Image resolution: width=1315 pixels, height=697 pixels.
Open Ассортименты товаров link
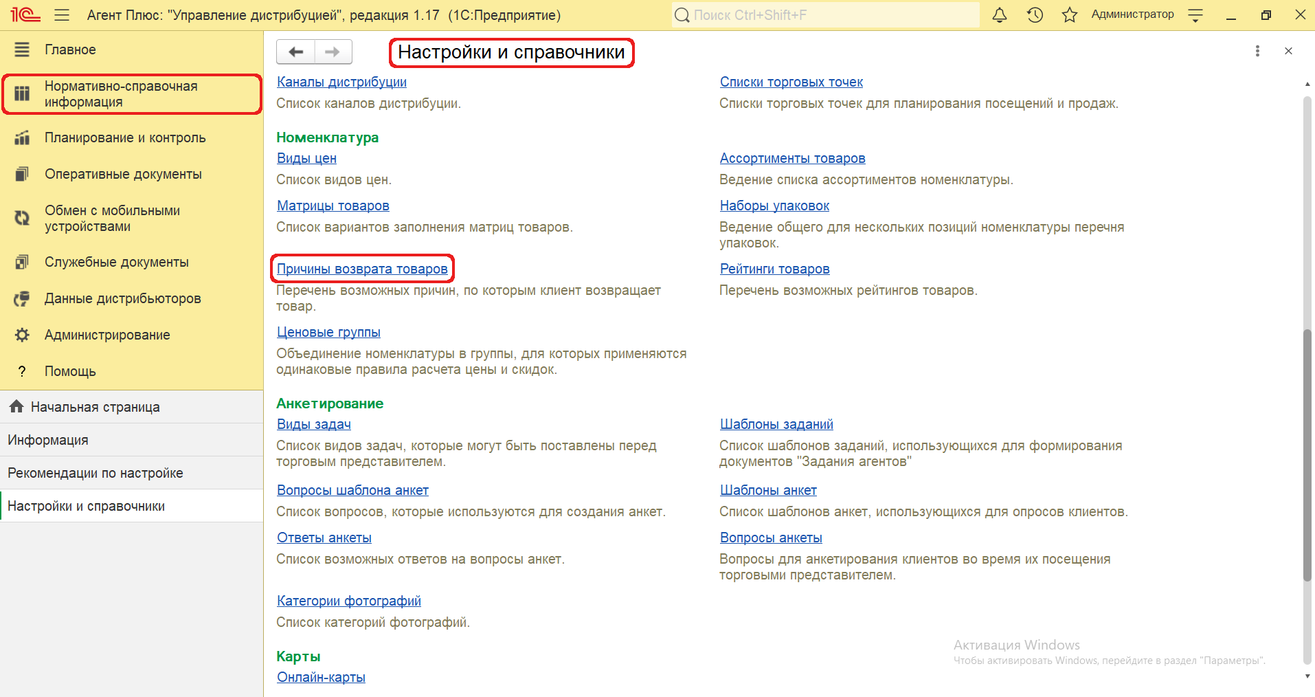[792, 158]
